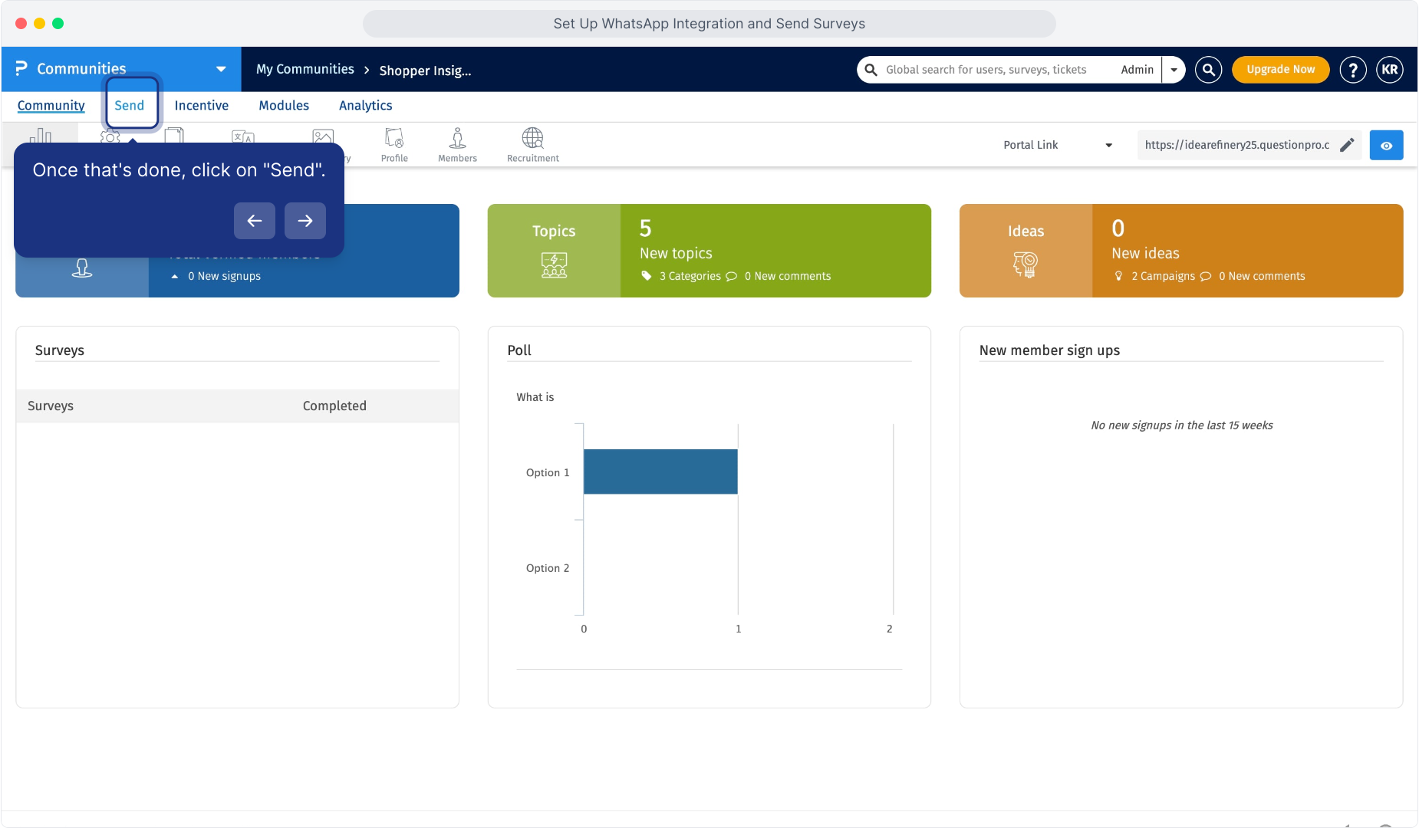Click the translation language icon in toolbar

coord(242,136)
